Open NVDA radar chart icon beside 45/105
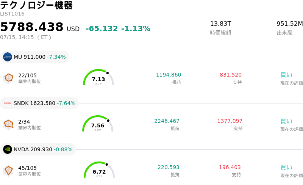 pos(8,171)
